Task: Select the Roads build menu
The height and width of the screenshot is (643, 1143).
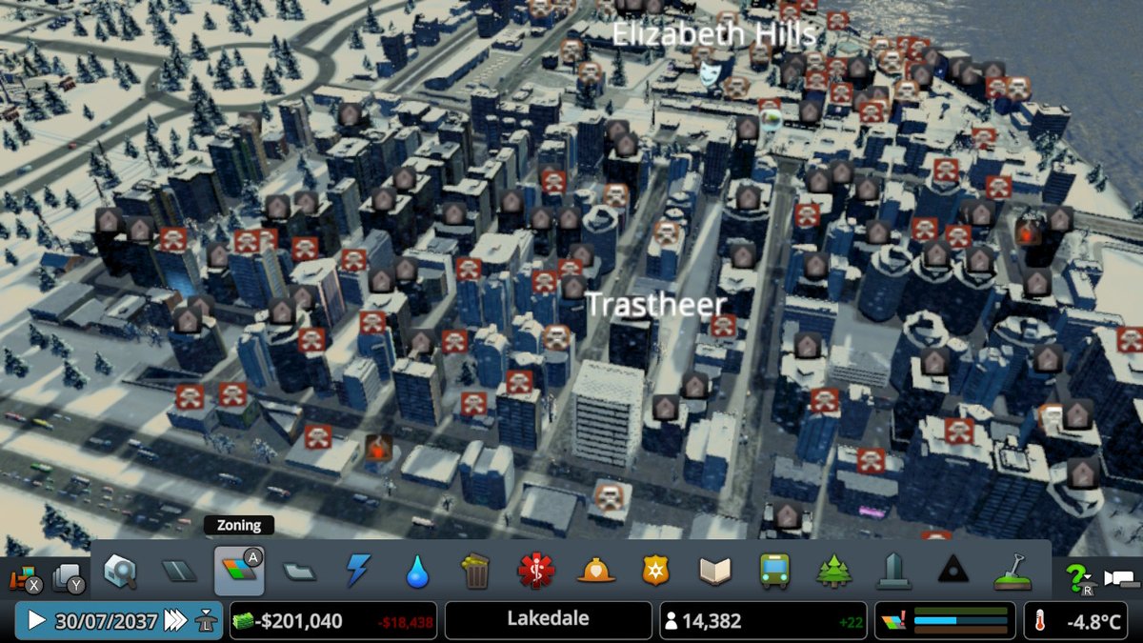Action: tap(178, 571)
